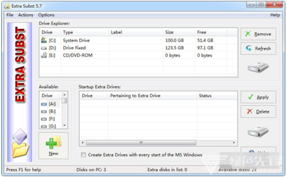
Task: Click the green X Remove icon
Action: pyautogui.click(x=248, y=34)
